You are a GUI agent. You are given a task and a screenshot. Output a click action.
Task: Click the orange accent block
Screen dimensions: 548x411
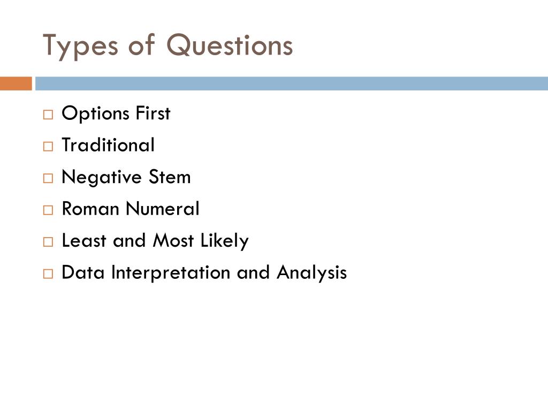coord(16,83)
